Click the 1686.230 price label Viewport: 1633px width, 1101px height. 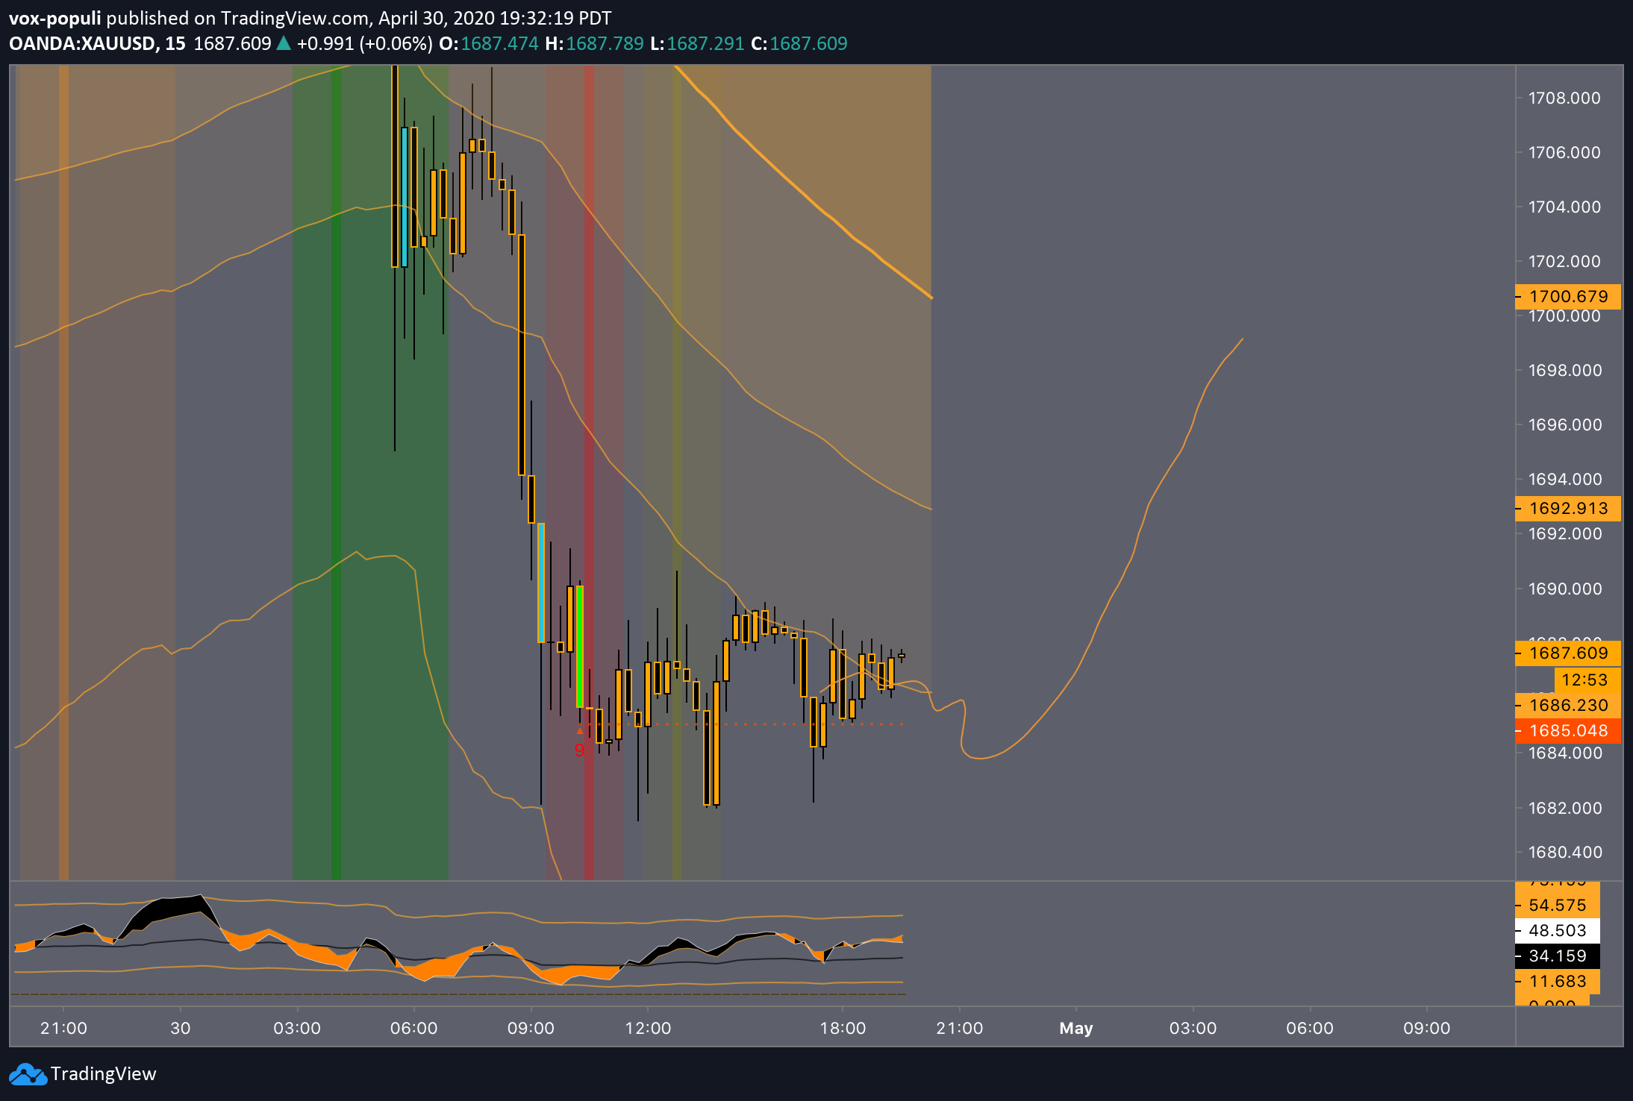(1568, 705)
